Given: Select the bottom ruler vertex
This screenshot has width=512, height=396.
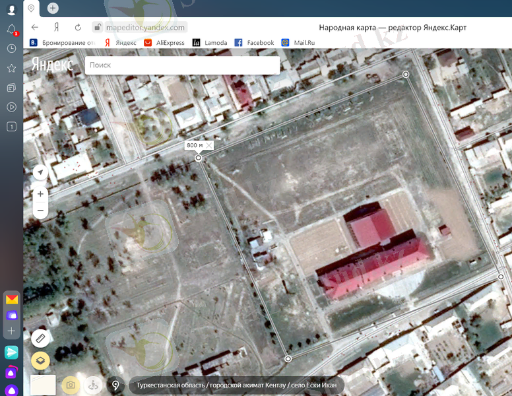Looking at the screenshot, I should 288,359.
